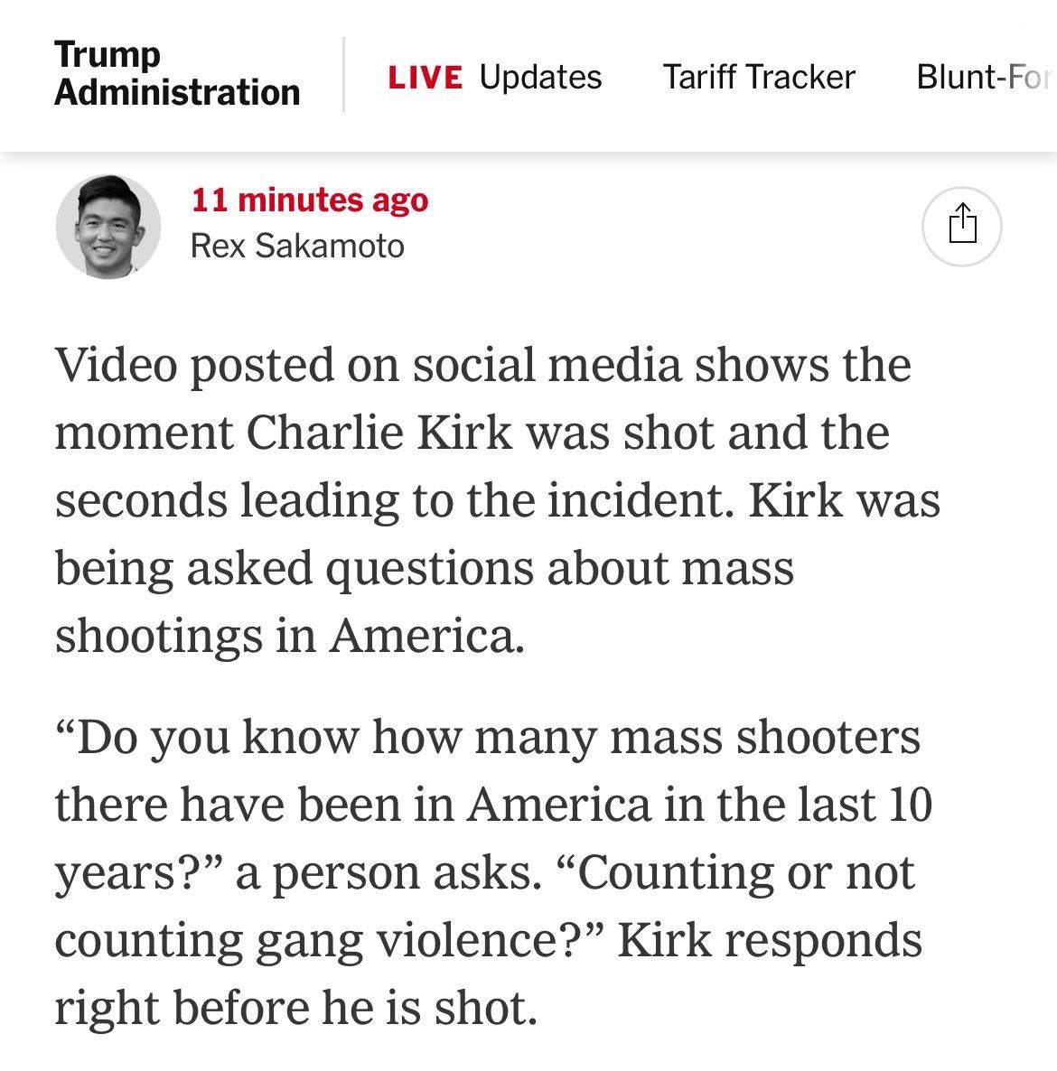This screenshot has height=1071, width=1057.
Task: Select the Rex Sakamoto author name
Action: 297,246
